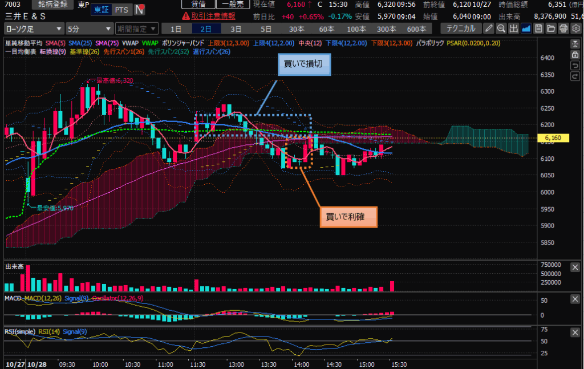Click the printer icon
The image size is (584, 369).
[x=563, y=28]
